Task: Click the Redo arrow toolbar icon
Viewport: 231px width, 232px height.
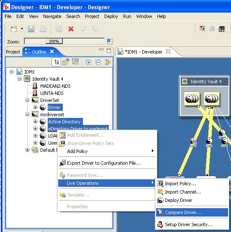Action: pos(95,29)
